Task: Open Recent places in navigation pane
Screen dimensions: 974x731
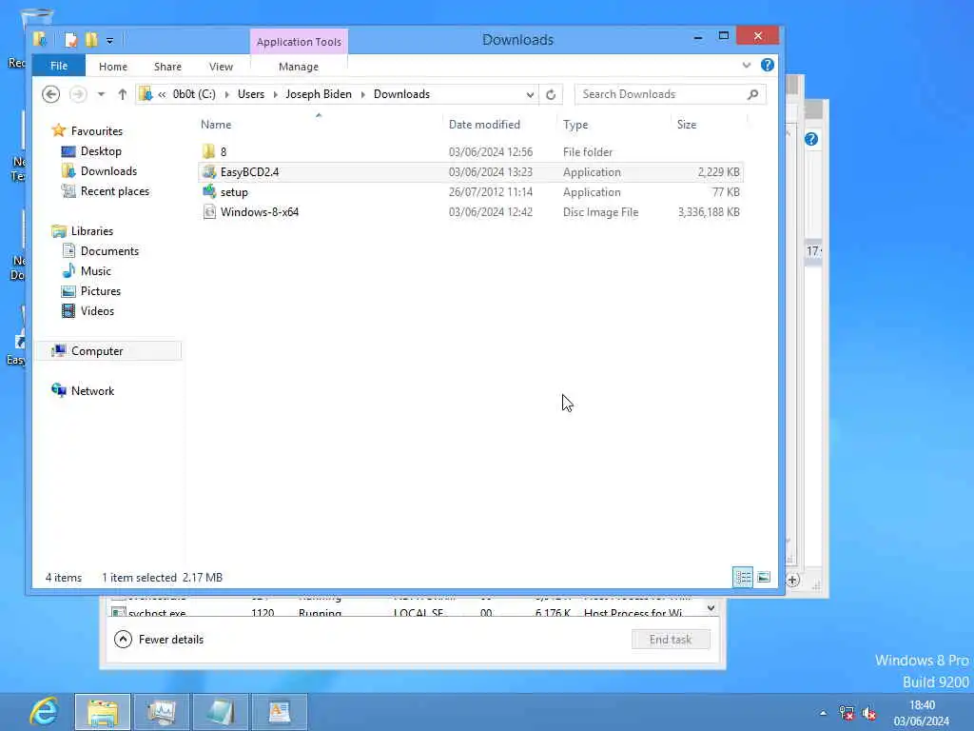Action: (x=115, y=190)
